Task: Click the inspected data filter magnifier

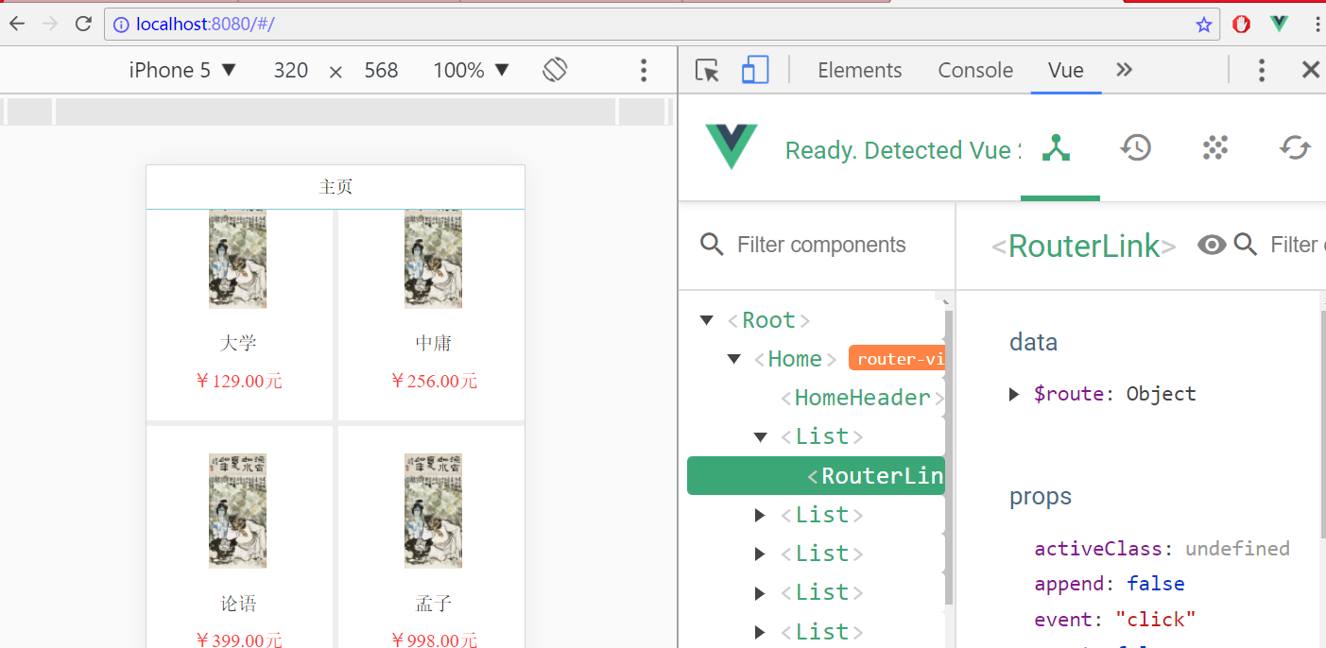Action: pyautogui.click(x=1246, y=245)
